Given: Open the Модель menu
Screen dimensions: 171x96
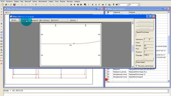Looking at the screenshot, I should [x=63, y=1].
